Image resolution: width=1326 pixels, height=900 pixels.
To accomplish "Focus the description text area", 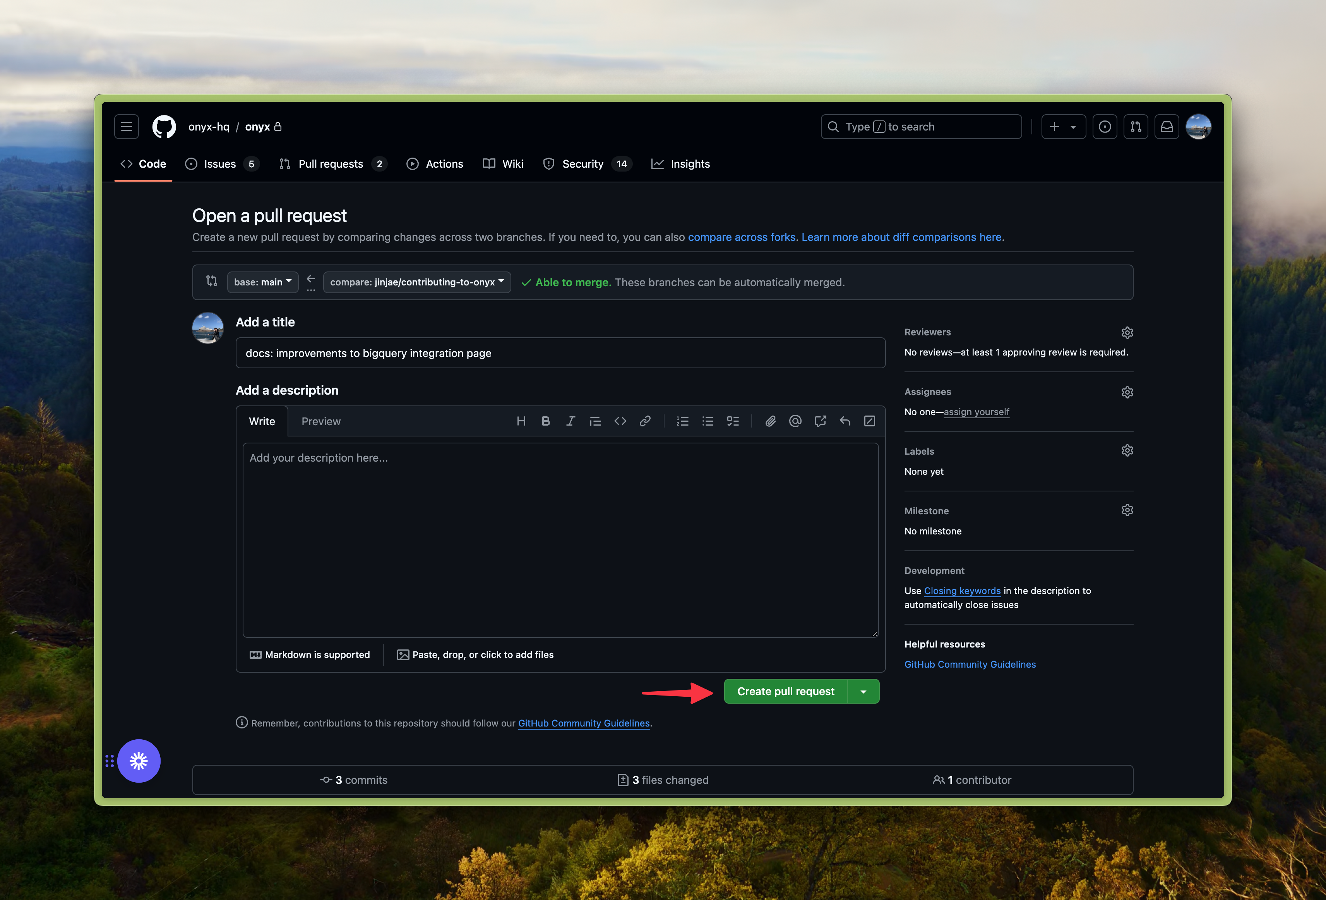I will click(x=560, y=540).
